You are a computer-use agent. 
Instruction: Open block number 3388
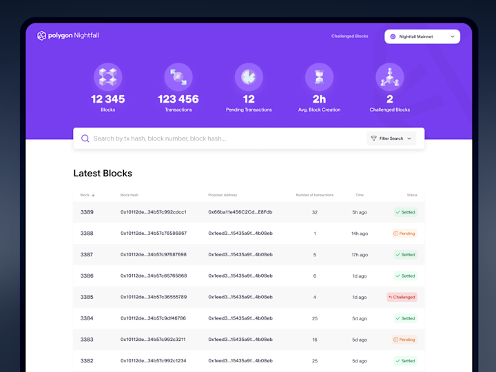(87, 234)
